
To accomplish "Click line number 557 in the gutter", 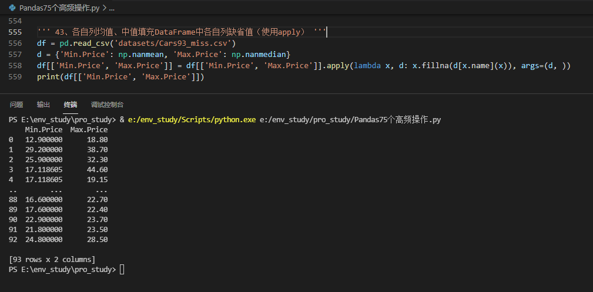I will pos(15,55).
